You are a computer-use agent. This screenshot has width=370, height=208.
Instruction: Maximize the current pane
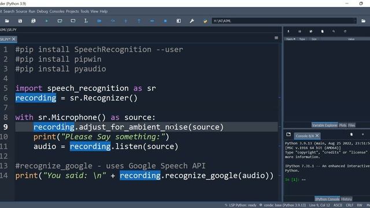coord(179,21)
